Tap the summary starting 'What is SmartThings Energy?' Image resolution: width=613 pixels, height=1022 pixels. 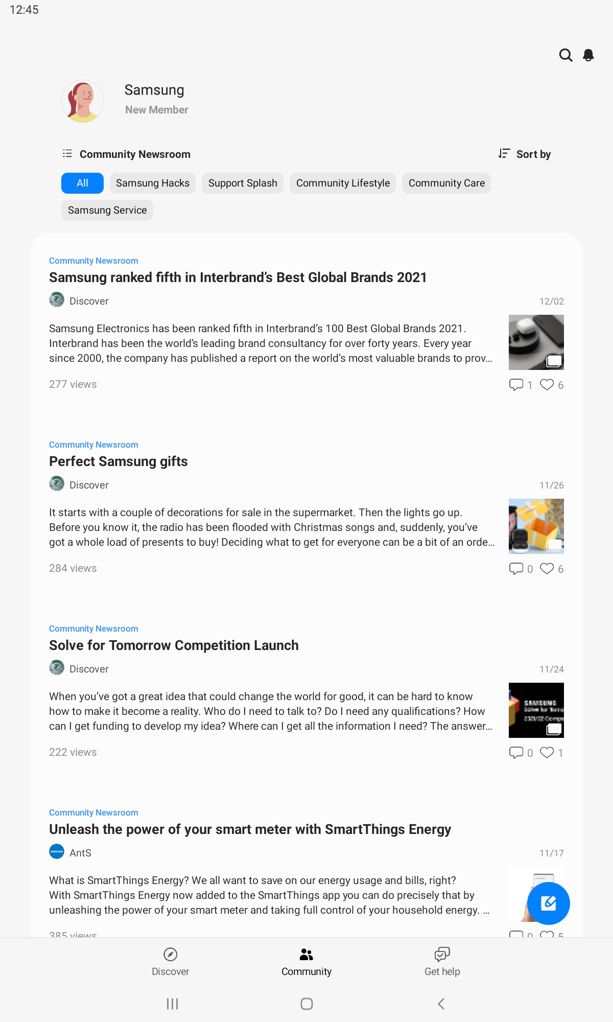[269, 895]
